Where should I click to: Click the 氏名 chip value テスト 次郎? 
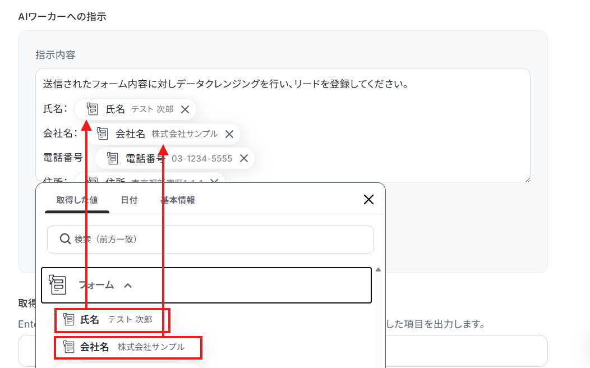pyautogui.click(x=153, y=109)
